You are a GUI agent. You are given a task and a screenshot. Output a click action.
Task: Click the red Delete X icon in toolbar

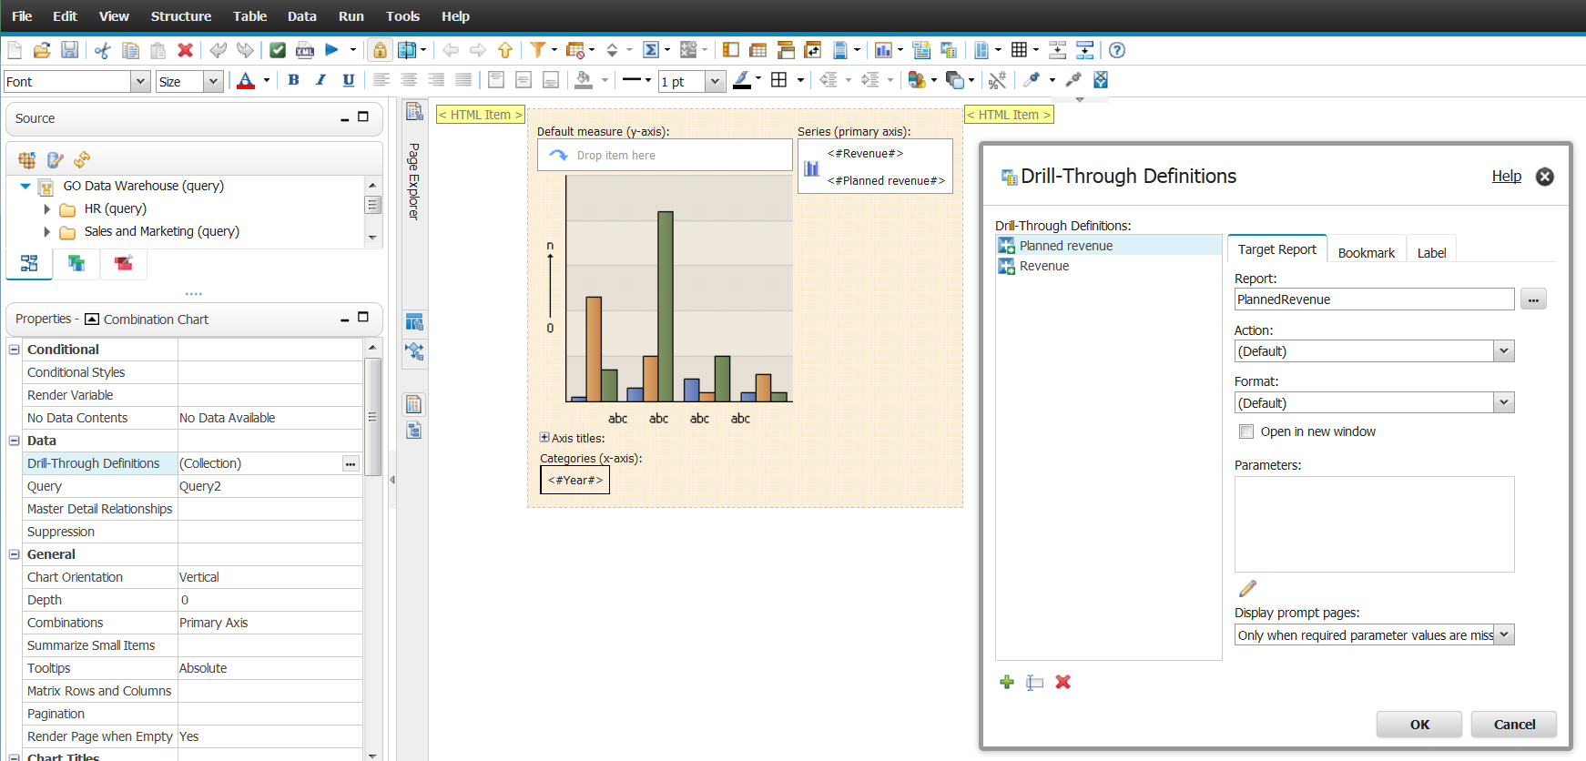185,50
